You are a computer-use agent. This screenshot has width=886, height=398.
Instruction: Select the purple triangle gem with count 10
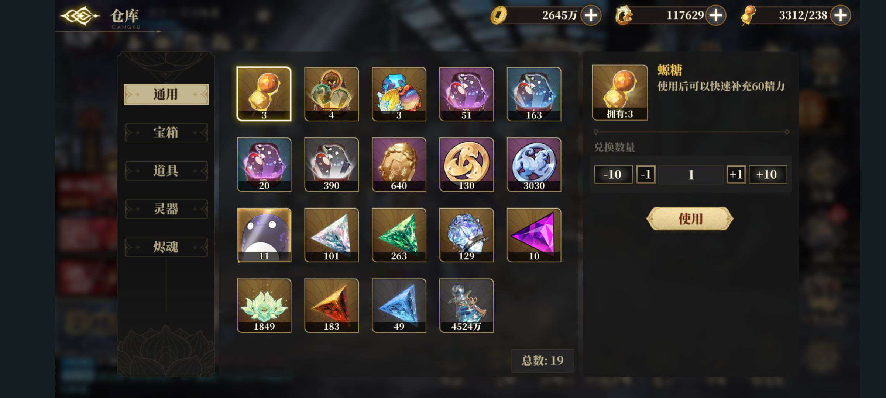[534, 235]
